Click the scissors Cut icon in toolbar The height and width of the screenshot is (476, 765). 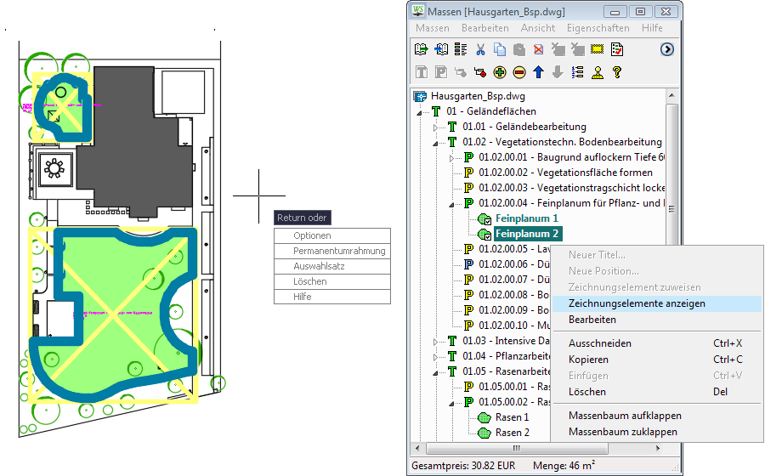coord(480,49)
